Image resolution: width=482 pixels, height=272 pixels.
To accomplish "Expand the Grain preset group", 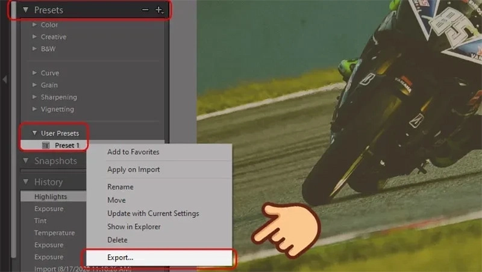I will (x=34, y=85).
